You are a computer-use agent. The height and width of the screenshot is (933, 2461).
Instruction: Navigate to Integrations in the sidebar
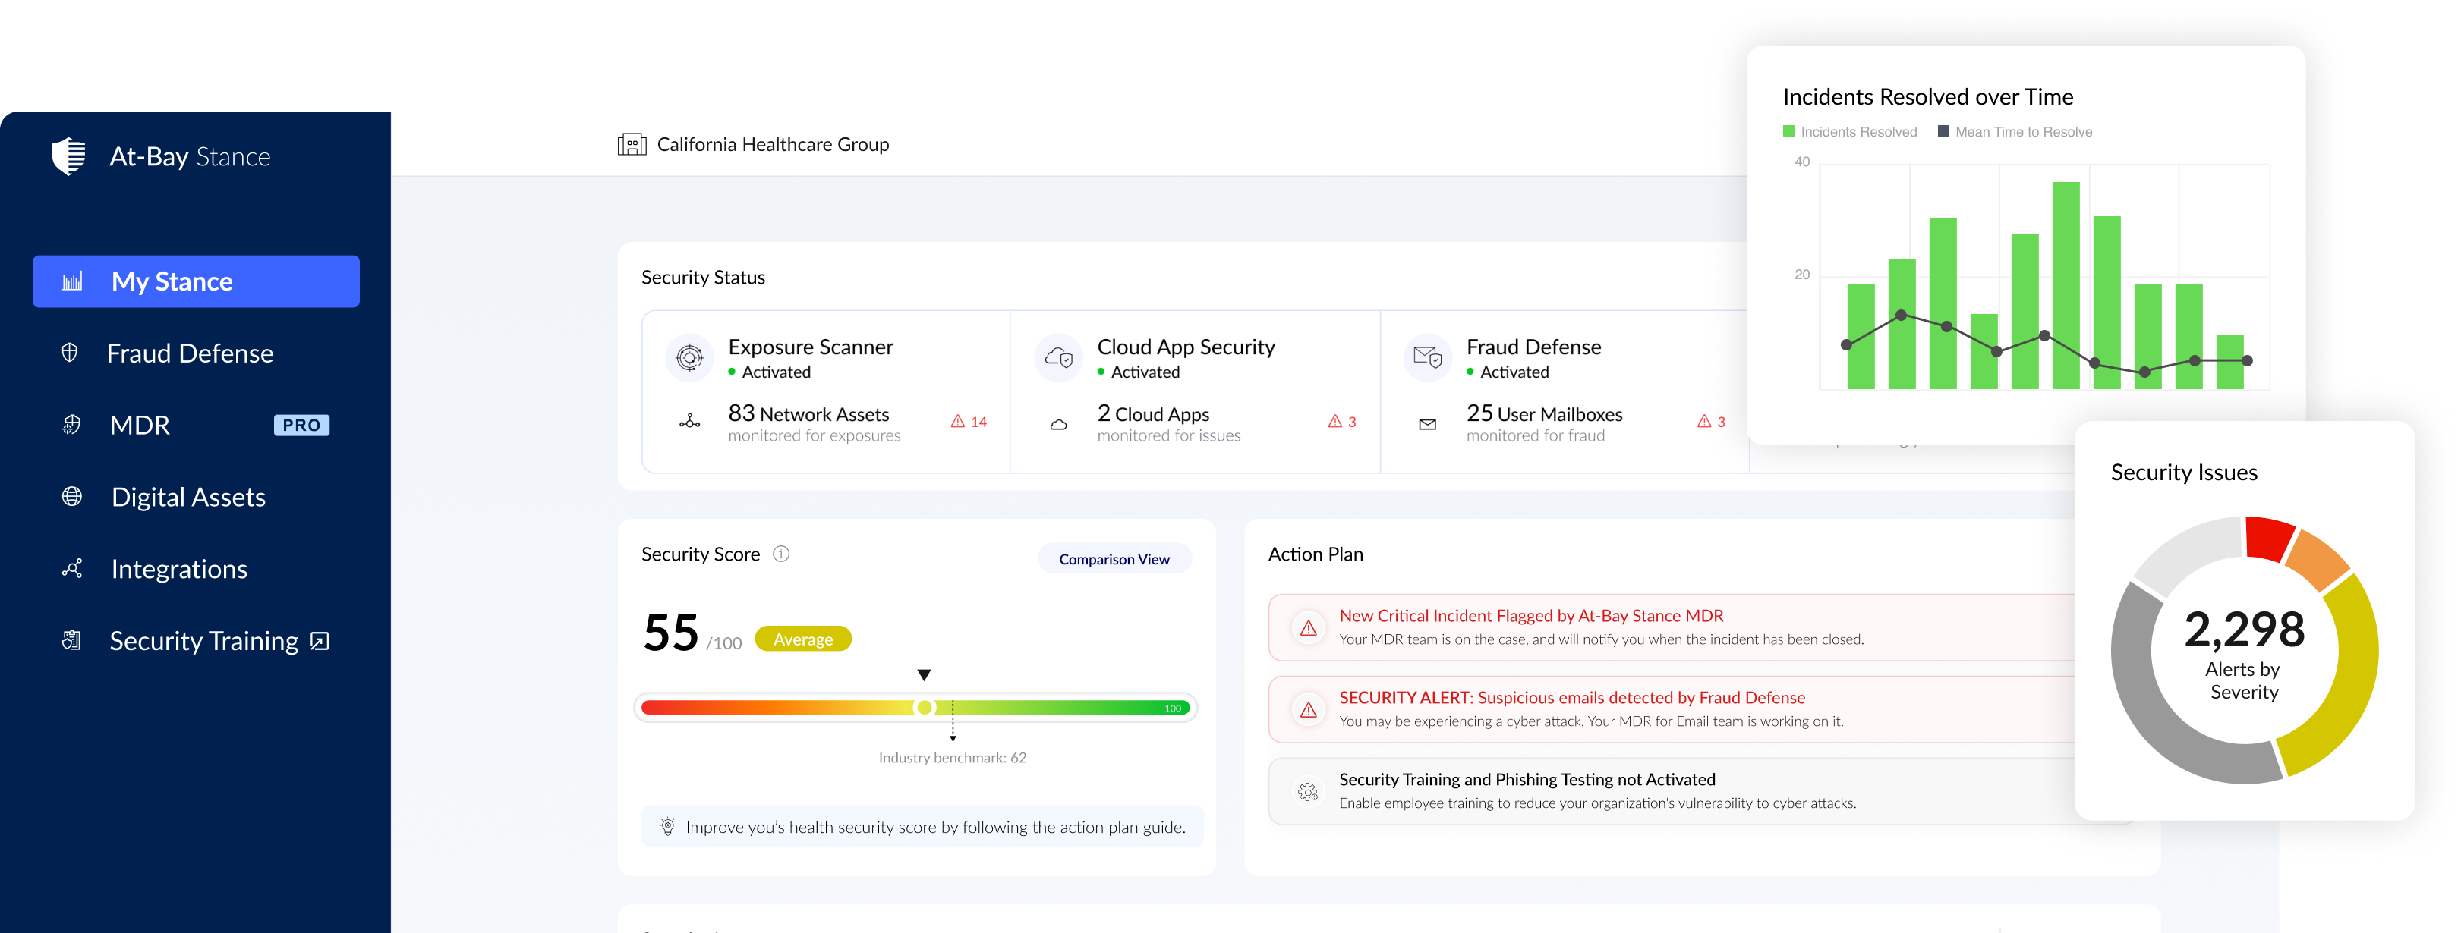tap(178, 569)
